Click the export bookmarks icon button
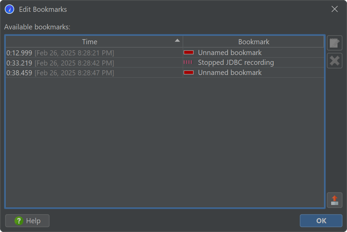The image size is (347, 232). [x=334, y=200]
